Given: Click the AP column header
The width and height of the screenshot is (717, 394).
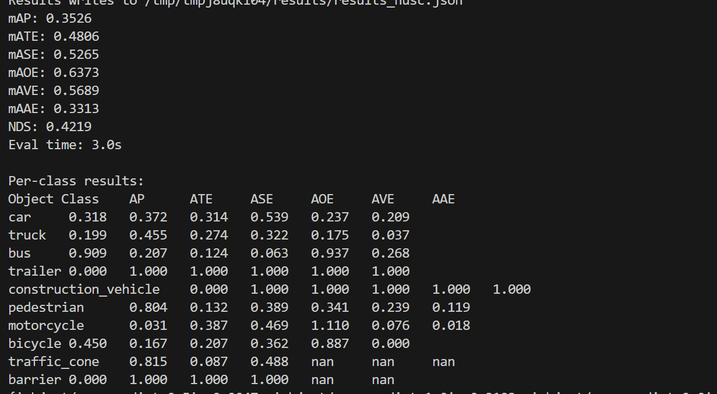Looking at the screenshot, I should [x=136, y=199].
